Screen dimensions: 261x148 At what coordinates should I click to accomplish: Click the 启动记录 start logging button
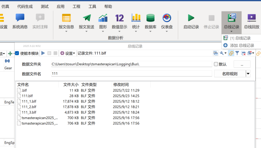191,21
